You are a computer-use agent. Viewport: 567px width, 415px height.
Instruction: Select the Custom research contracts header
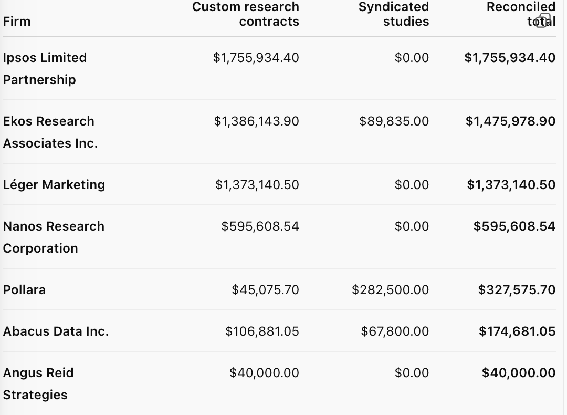click(246, 14)
